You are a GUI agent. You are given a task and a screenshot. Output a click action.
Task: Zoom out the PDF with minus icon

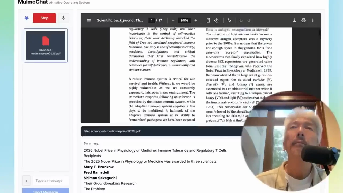173,20
